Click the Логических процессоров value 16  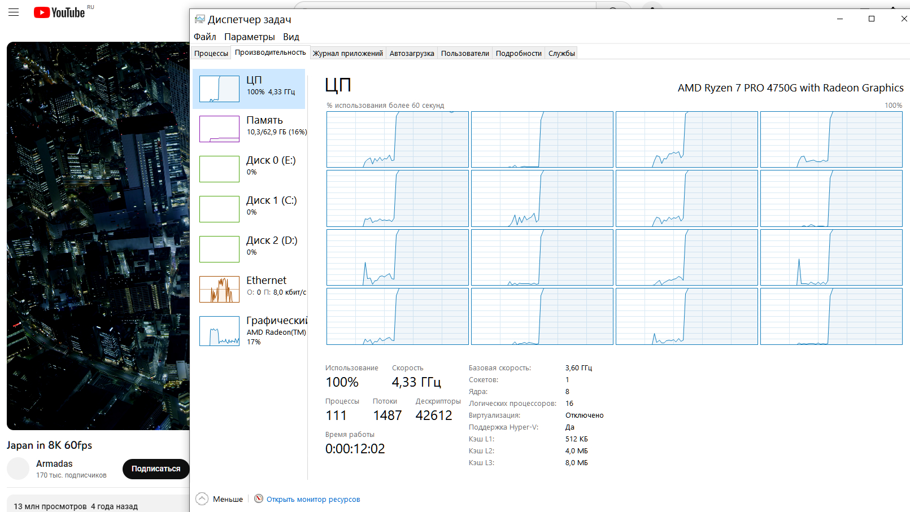tap(569, 403)
